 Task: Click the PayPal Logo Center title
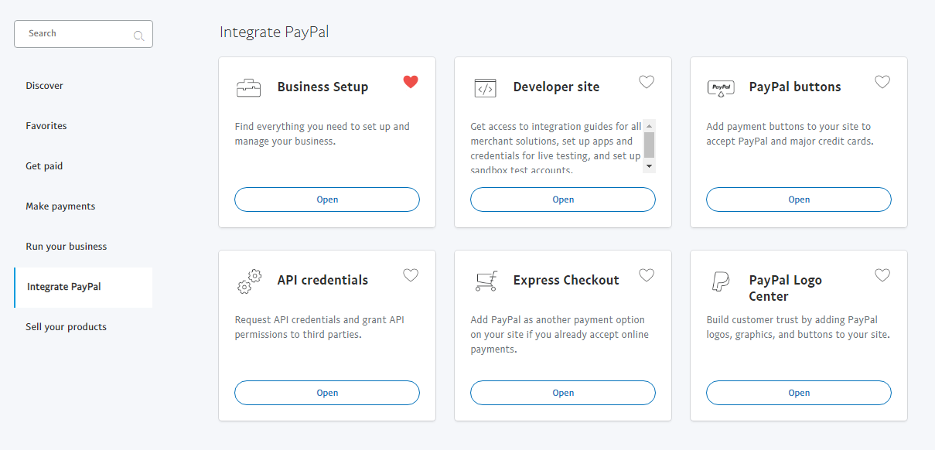click(x=785, y=288)
